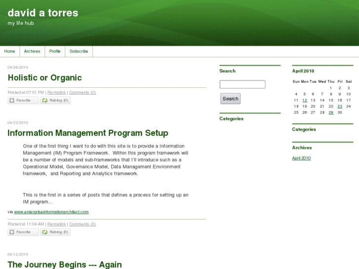This screenshot has width=359, height=269.
Task: Open the Holistic or Organic post title
Action: coord(44,77)
